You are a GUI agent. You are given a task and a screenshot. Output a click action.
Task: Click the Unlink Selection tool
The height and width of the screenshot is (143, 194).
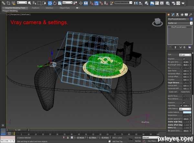[x=8, y=3]
